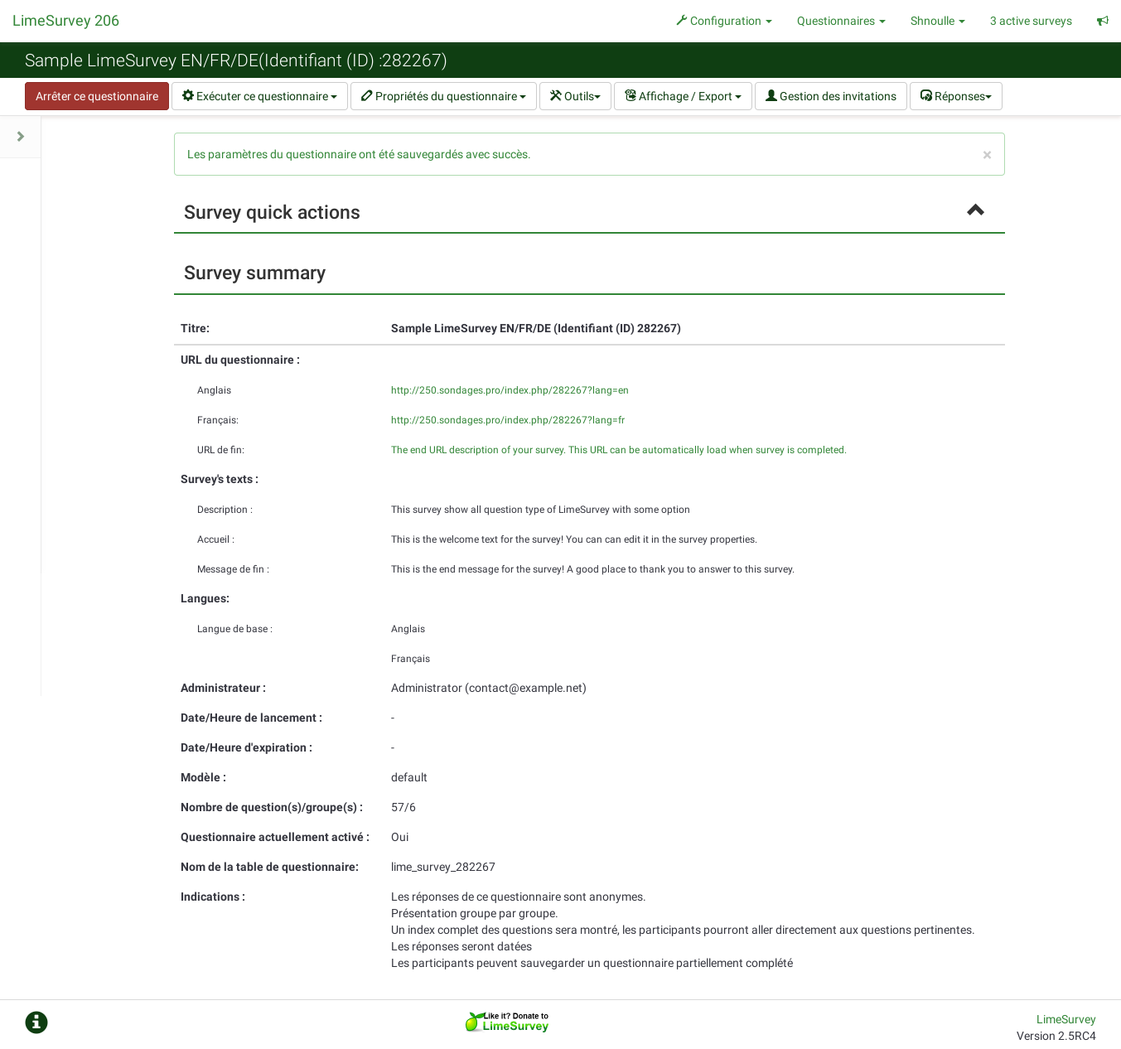Image resolution: width=1121 pixels, height=1049 pixels.
Task: Open Affichage / Export dropdown
Action: [683, 96]
